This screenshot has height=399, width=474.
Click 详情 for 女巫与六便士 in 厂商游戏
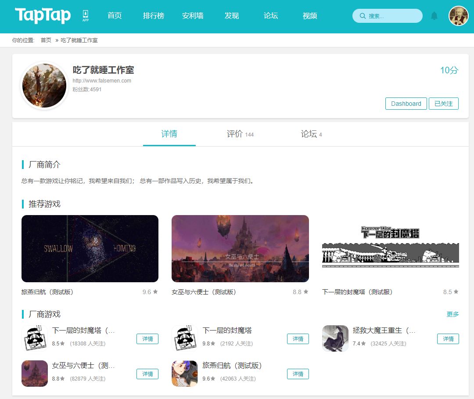click(x=147, y=374)
